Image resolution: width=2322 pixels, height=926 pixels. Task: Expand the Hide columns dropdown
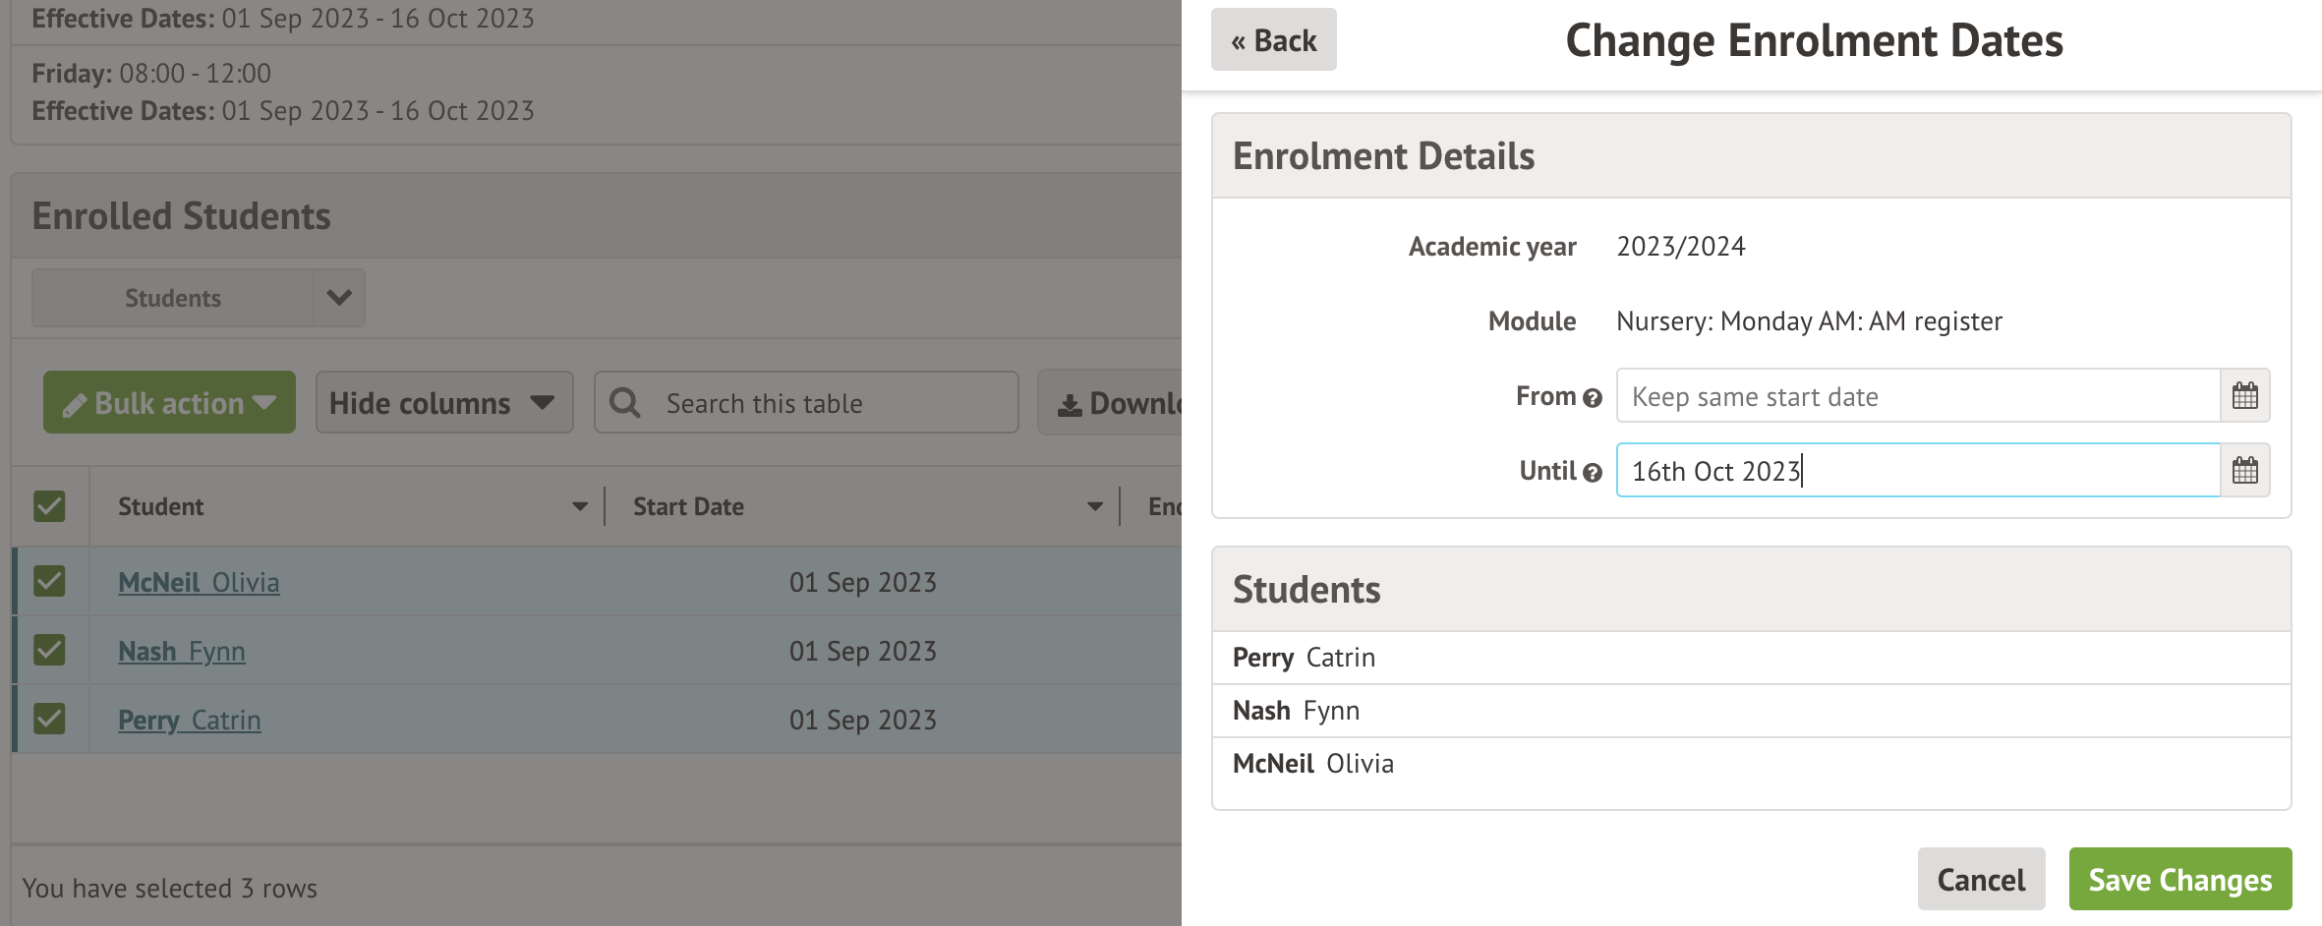click(443, 403)
